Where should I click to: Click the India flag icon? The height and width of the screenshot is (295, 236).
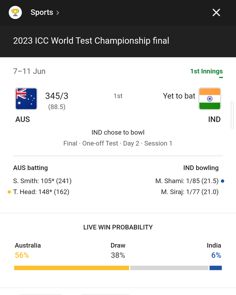(210, 99)
